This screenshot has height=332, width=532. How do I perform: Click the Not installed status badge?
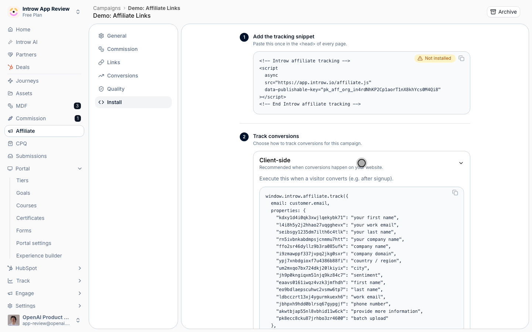pos(434,58)
